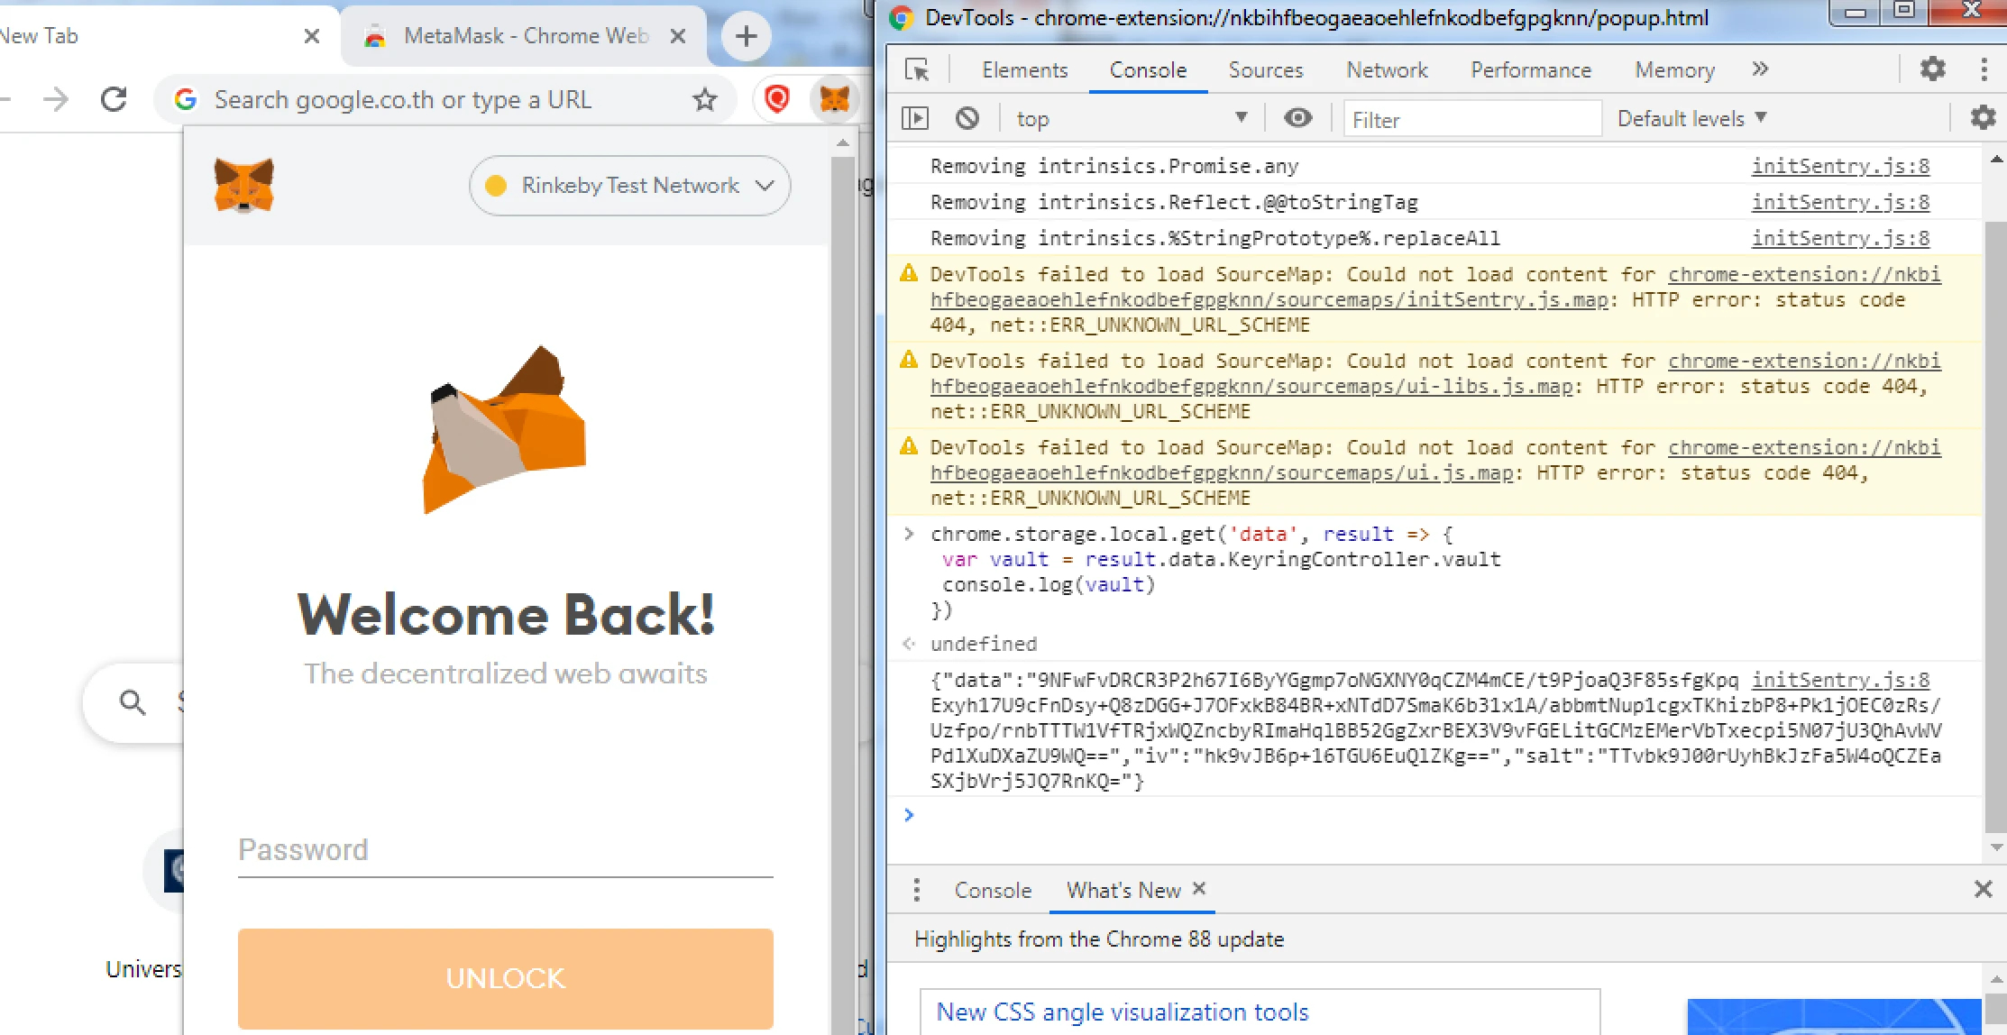
Task: Open the Default levels log dropdown
Action: pos(1691,118)
